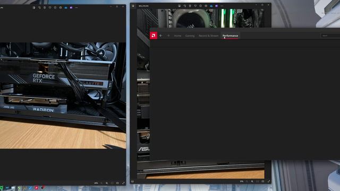The image size is (340, 191).
Task: Go to the Home tab in AMD Software
Action: pyautogui.click(x=177, y=36)
